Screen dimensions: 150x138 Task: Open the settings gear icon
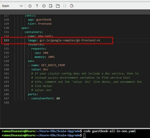44,6
